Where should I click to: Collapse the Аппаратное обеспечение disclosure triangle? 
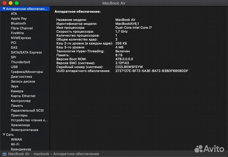tap(4, 9)
